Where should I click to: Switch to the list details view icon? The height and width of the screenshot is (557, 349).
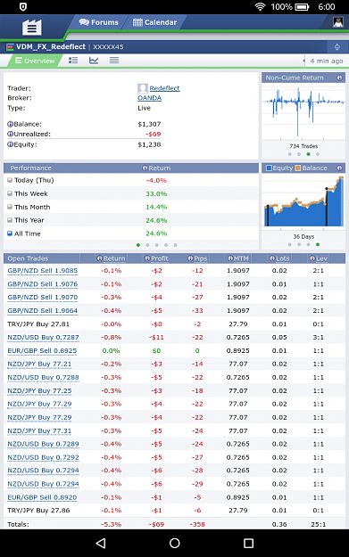coord(73,61)
